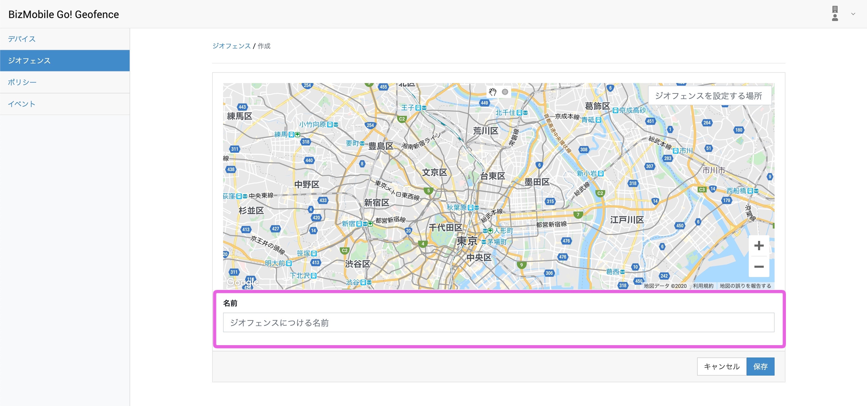The height and width of the screenshot is (406, 867).
Task: Select the hand pan map tool
Action: coord(492,92)
